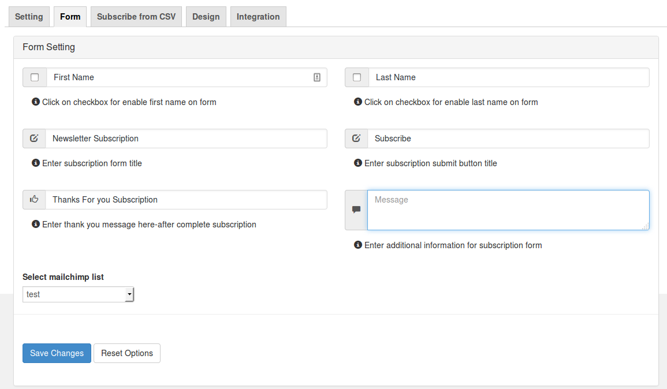Click the info icon for additional information hint

click(358, 245)
